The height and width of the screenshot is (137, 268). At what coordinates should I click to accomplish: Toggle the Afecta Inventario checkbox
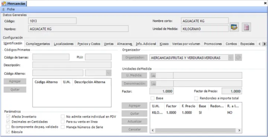(x=8, y=117)
